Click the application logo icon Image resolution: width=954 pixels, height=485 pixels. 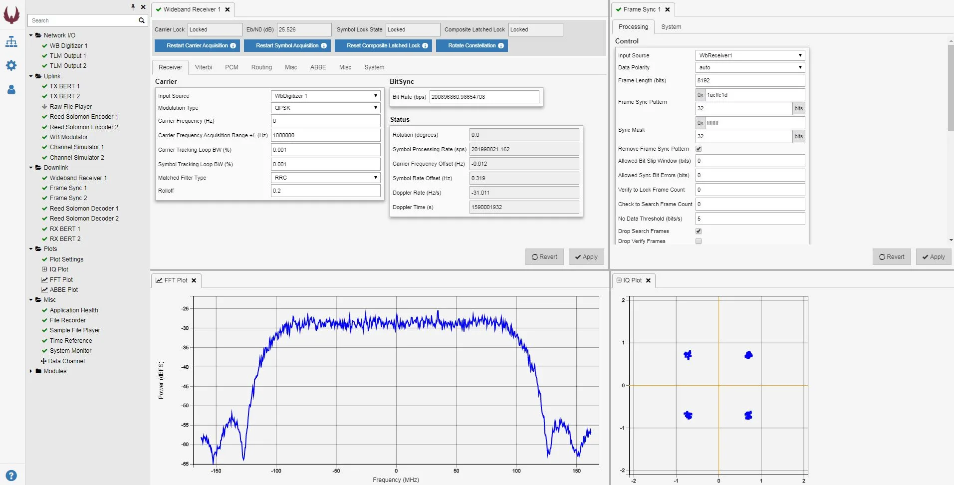tap(11, 14)
